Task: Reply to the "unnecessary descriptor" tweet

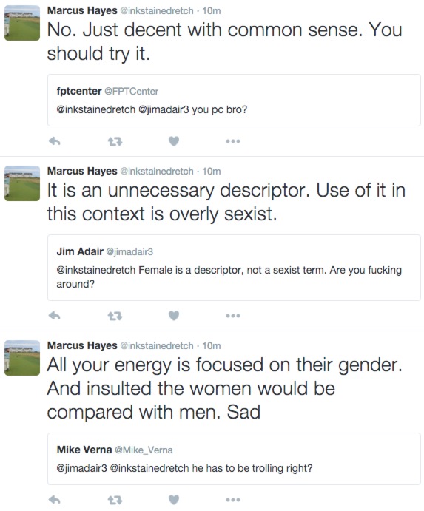Action: coord(55,316)
